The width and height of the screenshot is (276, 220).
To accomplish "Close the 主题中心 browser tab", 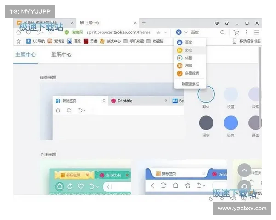I will click(135, 23).
